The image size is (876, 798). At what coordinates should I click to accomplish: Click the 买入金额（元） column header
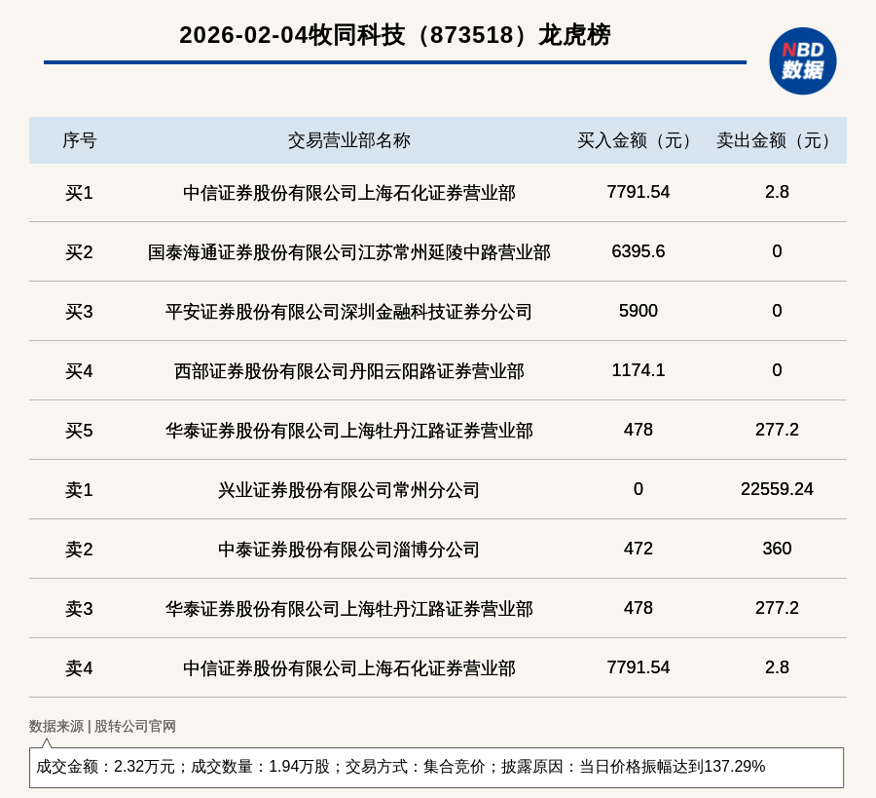pos(638,140)
